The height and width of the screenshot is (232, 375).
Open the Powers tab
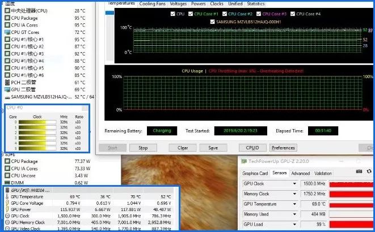coord(198,4)
